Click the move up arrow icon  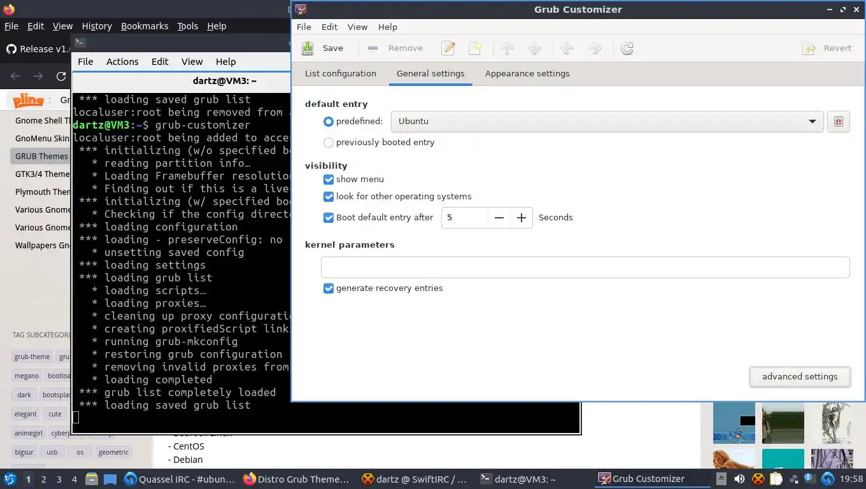click(508, 48)
